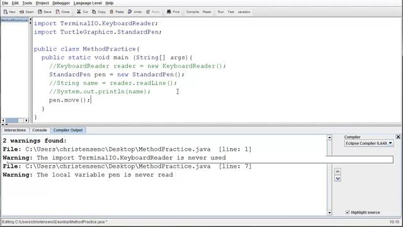Click the commented '//System.out.println(name);' line
Image resolution: width=403 pixels, height=227 pixels.
coord(99,91)
